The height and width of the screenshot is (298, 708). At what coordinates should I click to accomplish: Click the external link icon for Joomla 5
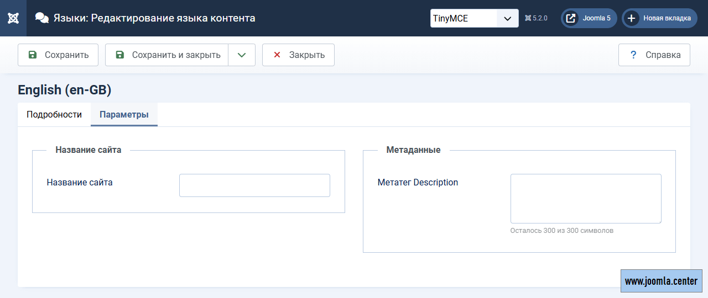pos(570,18)
